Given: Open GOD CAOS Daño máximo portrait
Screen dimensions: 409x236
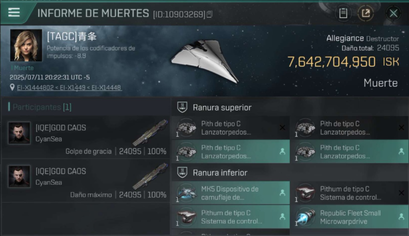Looking at the screenshot, I should 20,177.
